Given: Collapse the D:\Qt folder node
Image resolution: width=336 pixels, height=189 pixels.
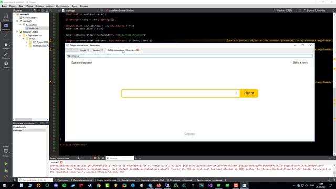Looking at the screenshot, I should [x=23, y=39].
